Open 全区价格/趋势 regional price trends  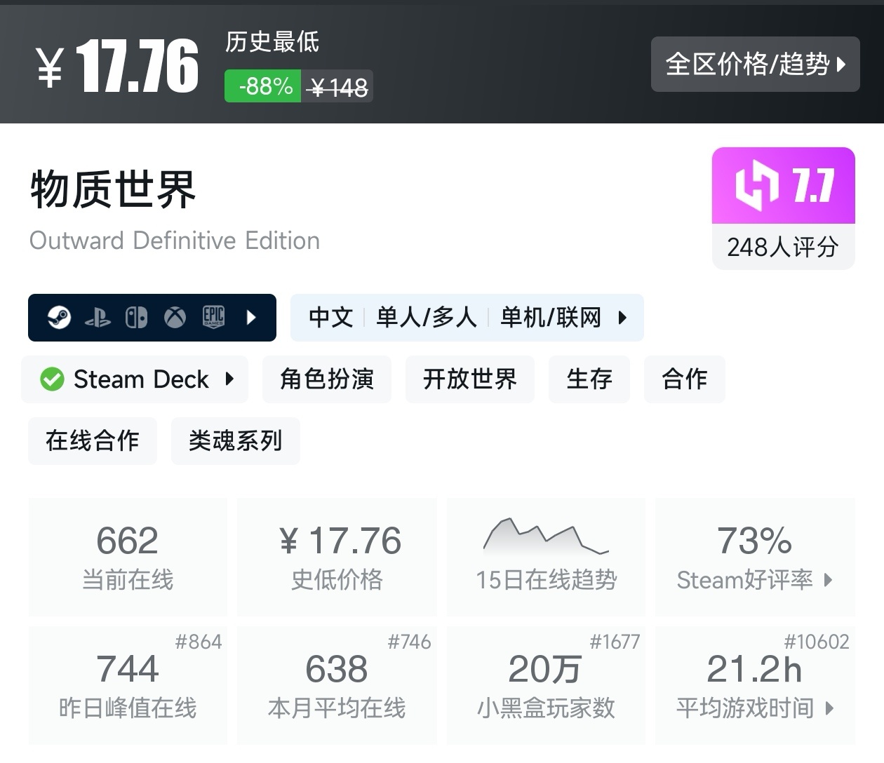point(755,65)
